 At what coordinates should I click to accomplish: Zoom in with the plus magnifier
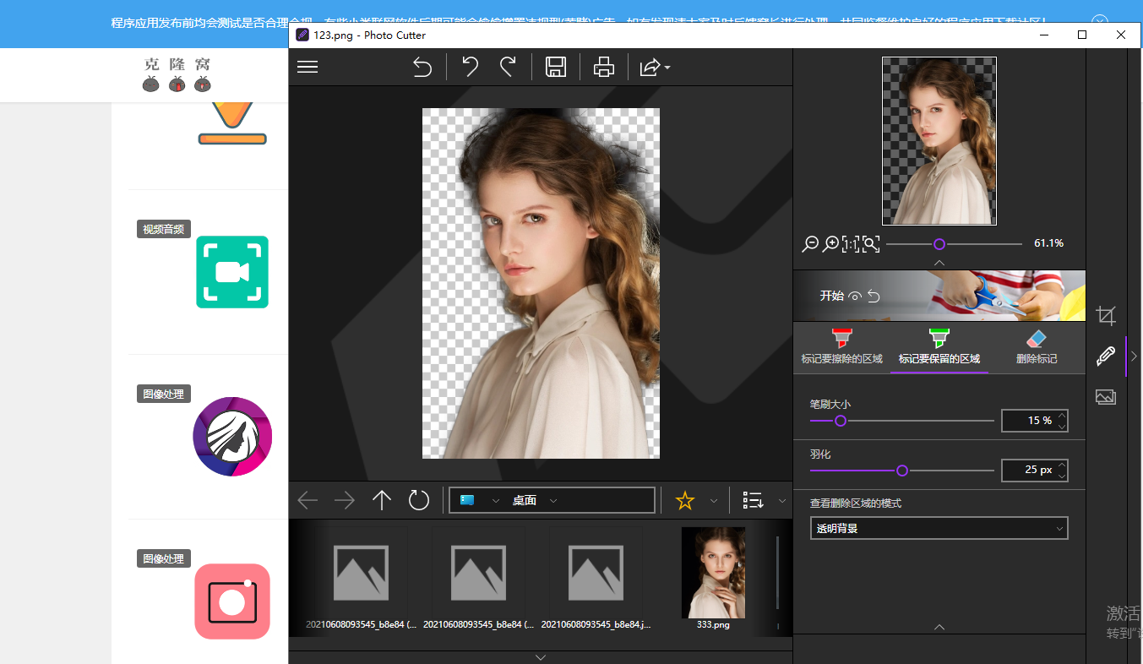(x=831, y=243)
